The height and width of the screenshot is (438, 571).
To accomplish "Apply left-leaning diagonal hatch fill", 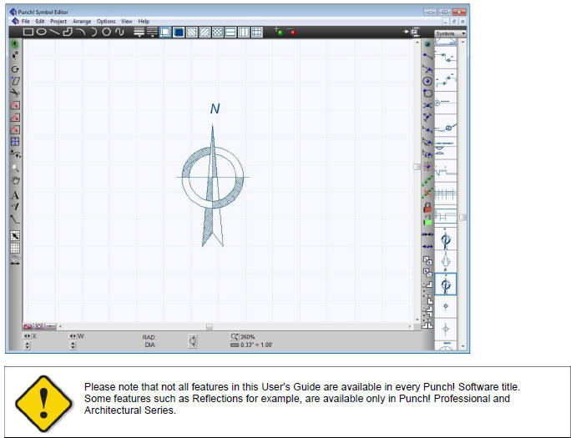I will (x=191, y=32).
